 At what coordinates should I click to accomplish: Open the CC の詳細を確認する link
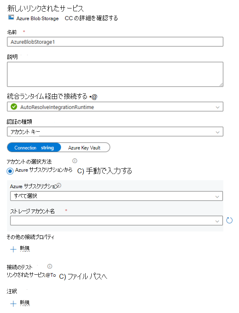click(x=91, y=18)
